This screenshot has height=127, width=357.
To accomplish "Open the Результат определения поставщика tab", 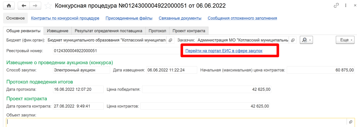I will (x=108, y=31).
